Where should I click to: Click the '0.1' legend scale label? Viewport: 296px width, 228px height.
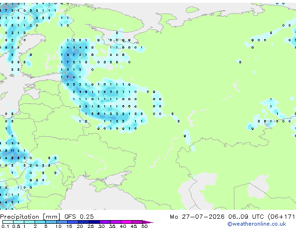click(5, 226)
